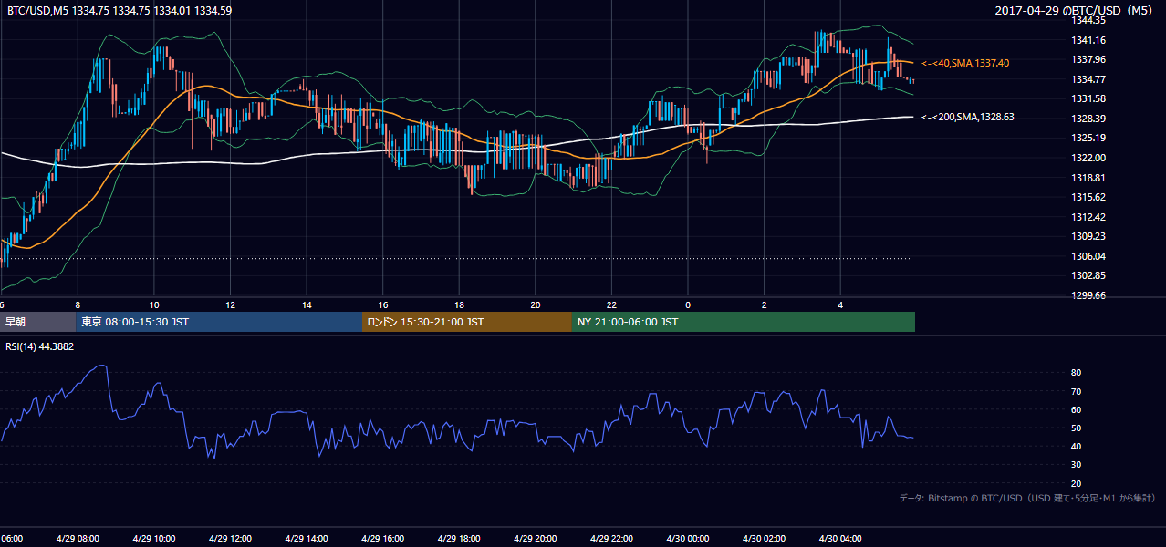The image size is (1166, 547).
Task: Click price axis value 1306.04
Action: coord(1089,256)
